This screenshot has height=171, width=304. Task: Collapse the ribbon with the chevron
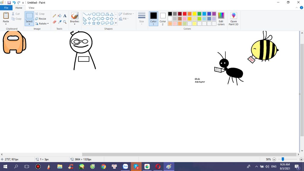tap(297, 8)
